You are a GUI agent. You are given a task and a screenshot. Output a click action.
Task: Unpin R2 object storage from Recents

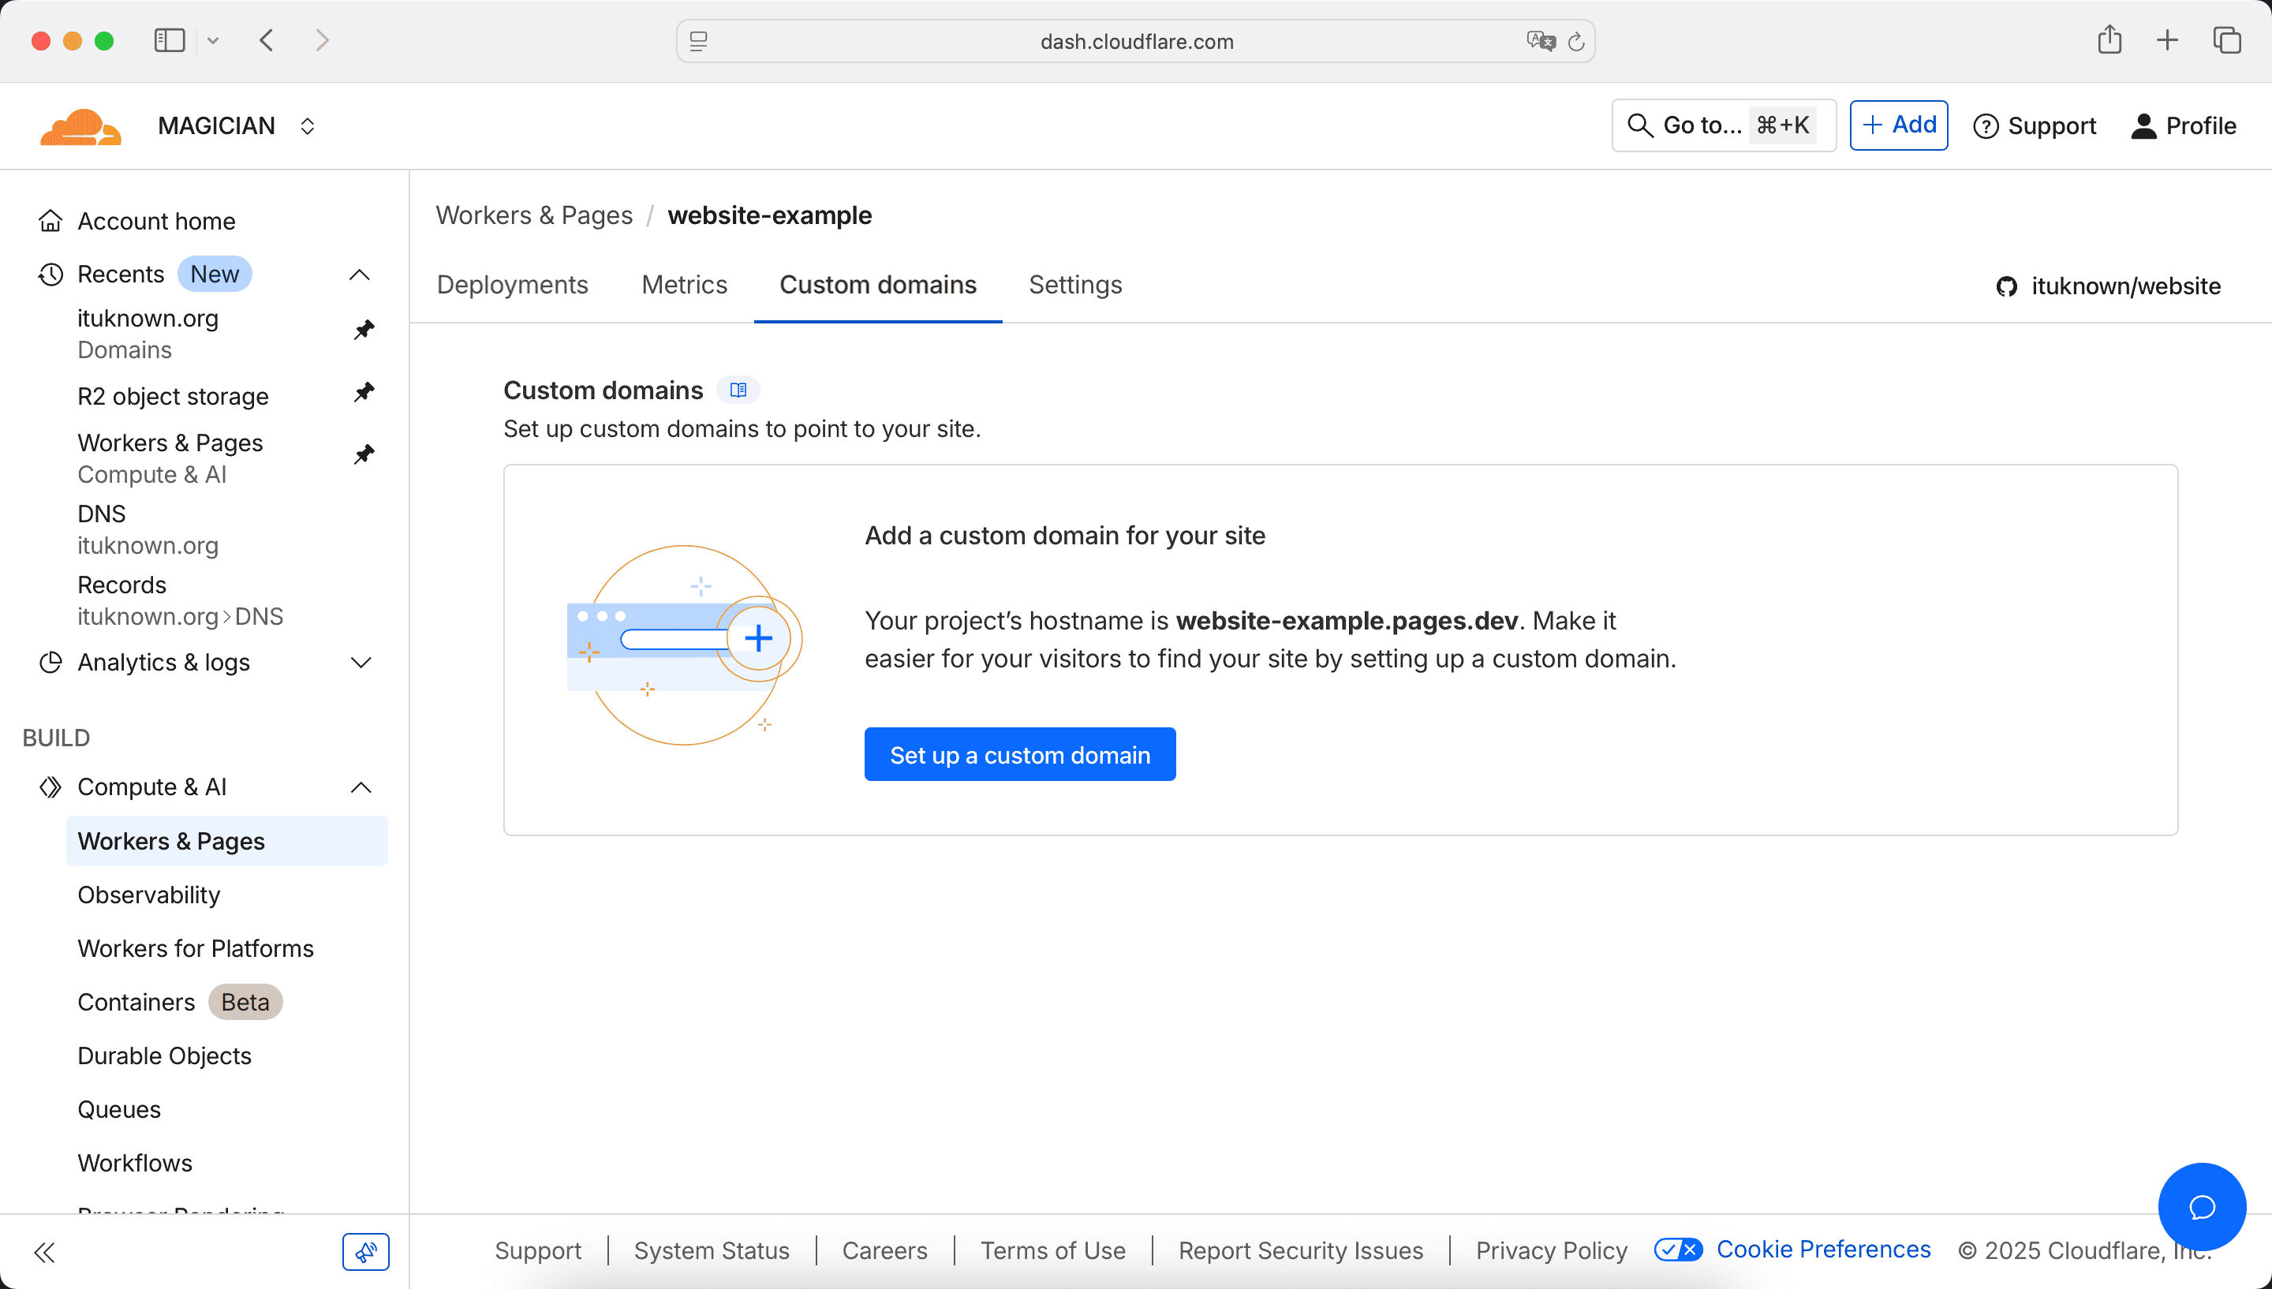click(364, 392)
